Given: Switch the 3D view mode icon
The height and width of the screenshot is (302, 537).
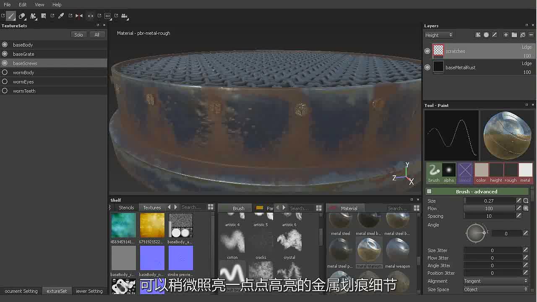Looking at the screenshot, I should tap(107, 16).
